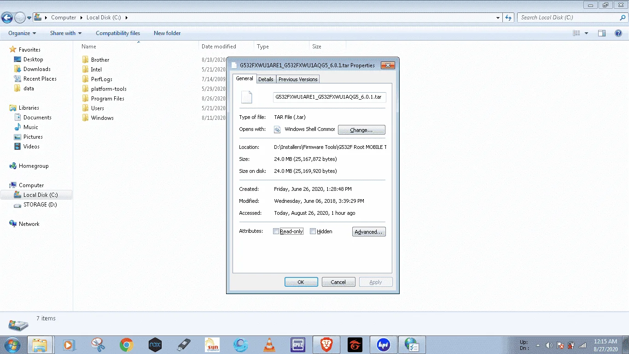The width and height of the screenshot is (629, 354).
Task: Switch to the Previous Versions tab
Action: click(x=298, y=79)
